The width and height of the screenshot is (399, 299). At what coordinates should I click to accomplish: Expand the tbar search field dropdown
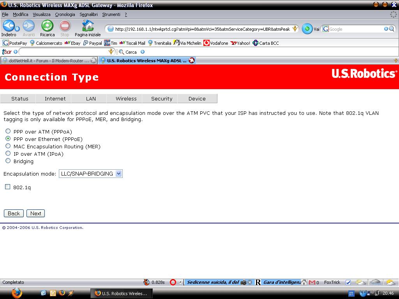click(x=111, y=52)
